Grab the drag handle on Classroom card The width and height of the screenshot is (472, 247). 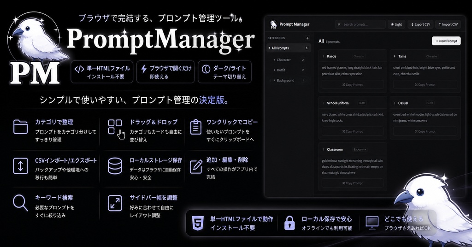pyautogui.click(x=323, y=149)
